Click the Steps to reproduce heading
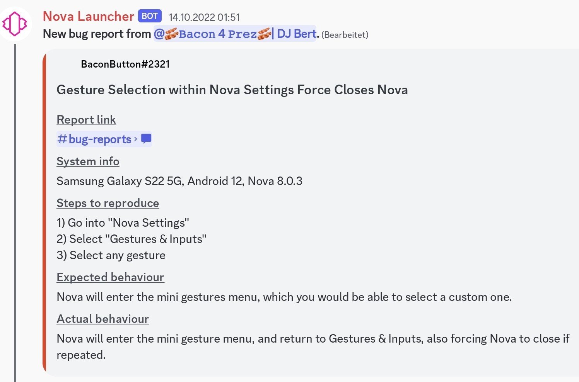This screenshot has width=579, height=382. (108, 203)
